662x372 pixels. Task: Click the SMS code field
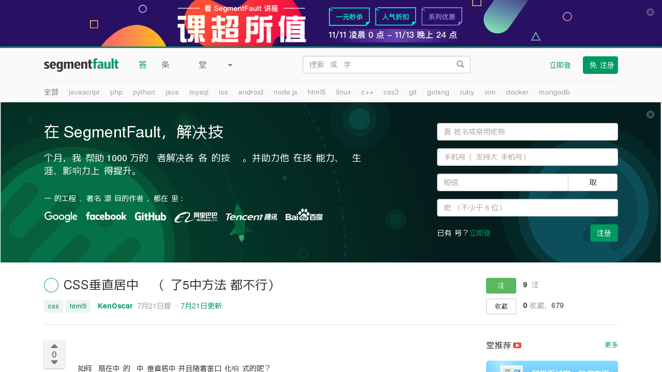point(503,182)
